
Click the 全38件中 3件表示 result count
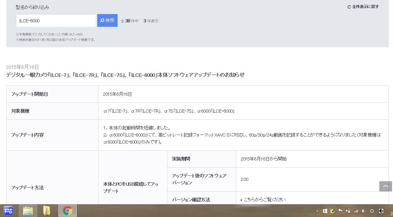coord(140,21)
